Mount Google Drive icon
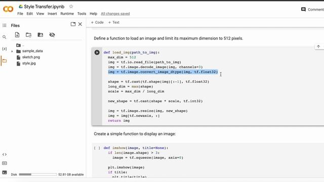This screenshot has width=324, height=182. point(40,35)
